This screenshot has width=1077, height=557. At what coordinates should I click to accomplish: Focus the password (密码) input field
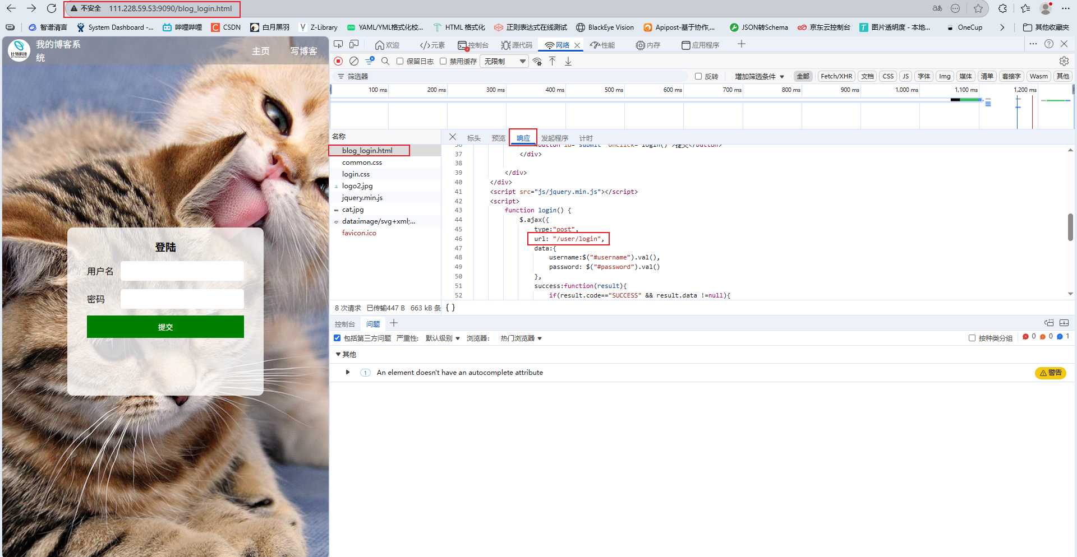click(x=182, y=299)
